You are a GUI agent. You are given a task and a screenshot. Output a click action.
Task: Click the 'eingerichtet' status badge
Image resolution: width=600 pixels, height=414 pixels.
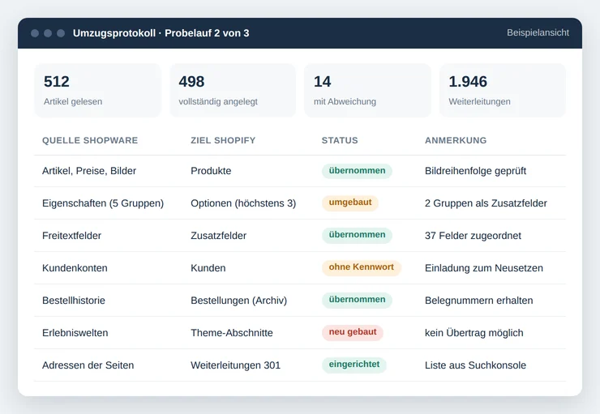click(x=354, y=365)
